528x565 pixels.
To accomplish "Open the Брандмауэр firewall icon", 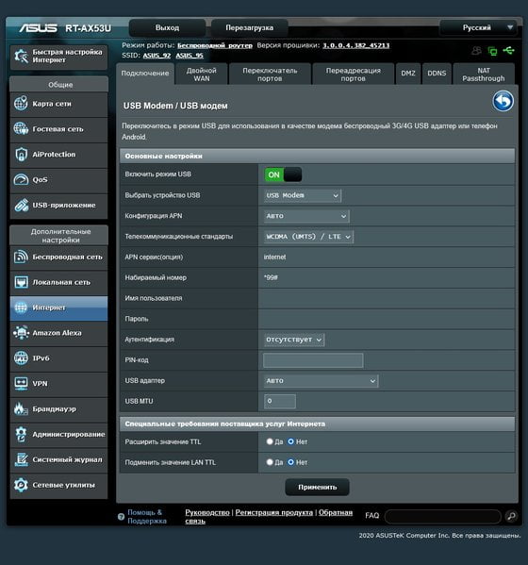I will [21, 408].
